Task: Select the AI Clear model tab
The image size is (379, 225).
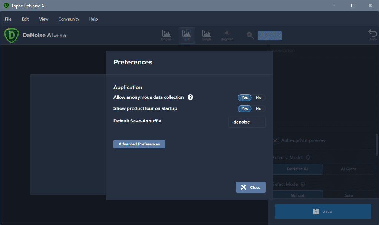Action: click(348, 169)
